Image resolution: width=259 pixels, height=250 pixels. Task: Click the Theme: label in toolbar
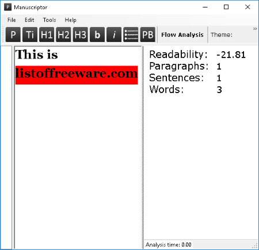point(222,35)
